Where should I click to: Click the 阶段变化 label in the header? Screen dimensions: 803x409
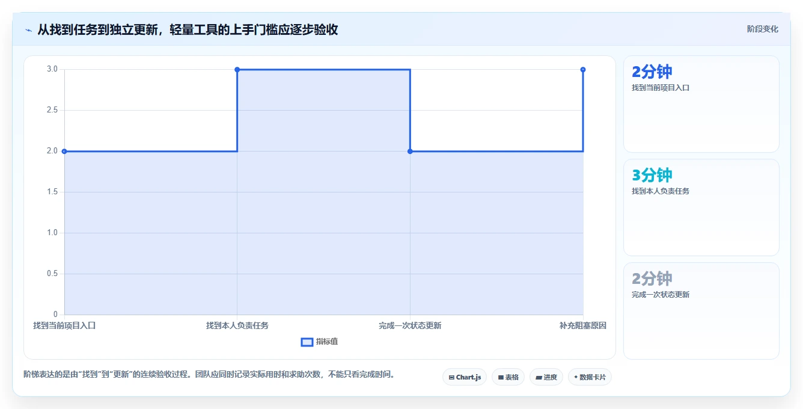(762, 29)
